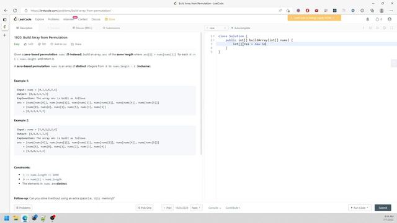Open browser settings ellipsis menu

point(391,11)
